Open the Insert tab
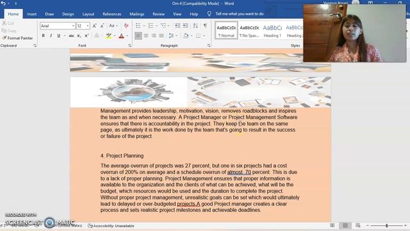410x231 pixels. 31,14
